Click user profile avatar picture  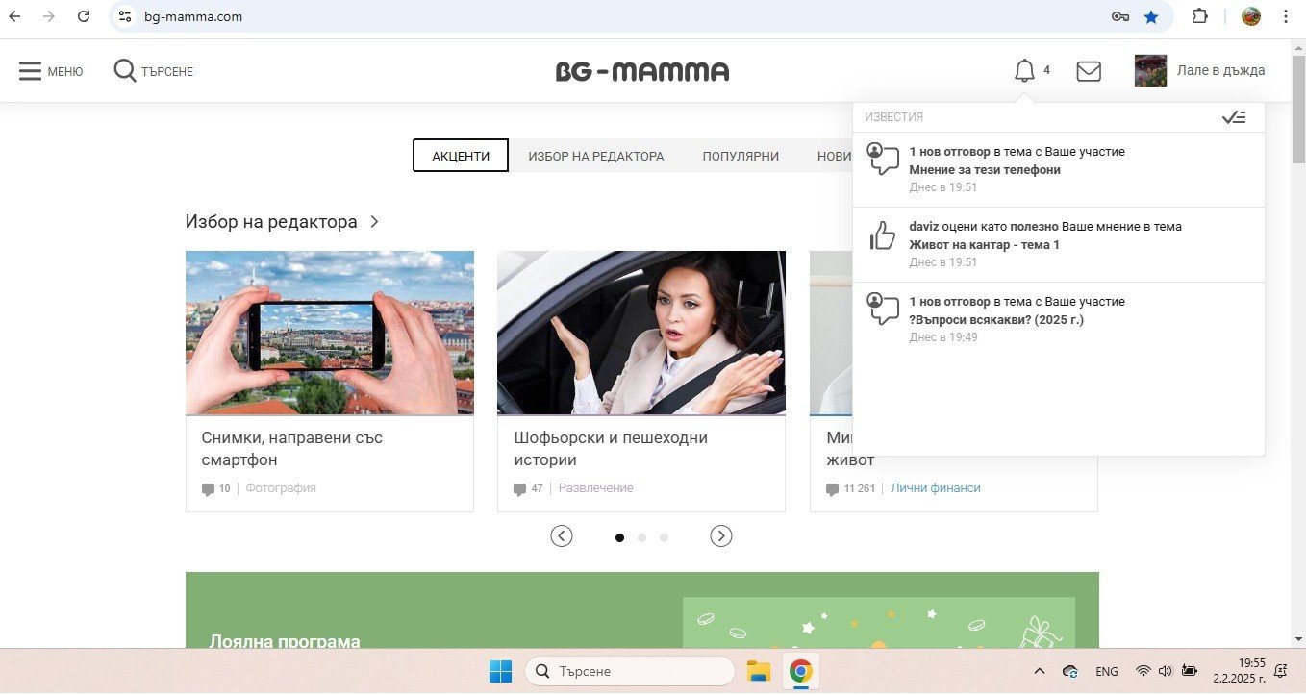tap(1150, 71)
